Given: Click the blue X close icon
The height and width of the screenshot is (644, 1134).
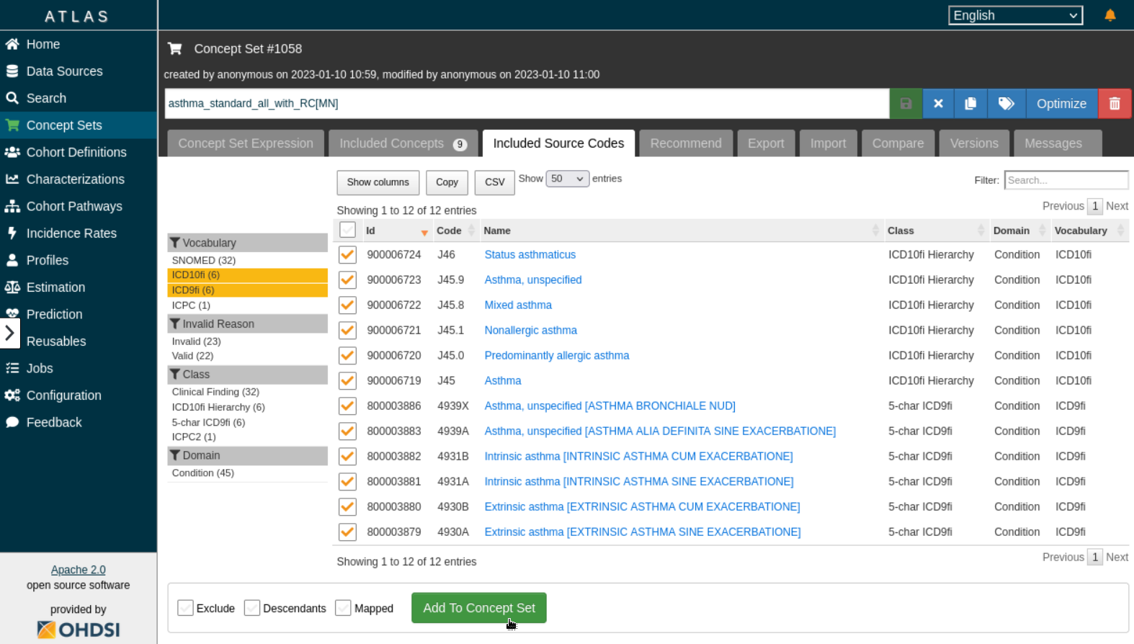Looking at the screenshot, I should pos(938,104).
